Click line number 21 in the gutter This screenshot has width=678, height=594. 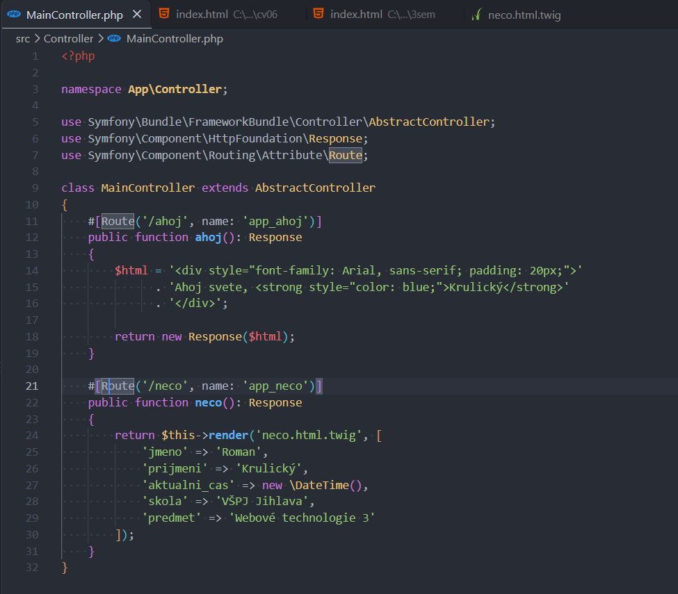(32, 386)
